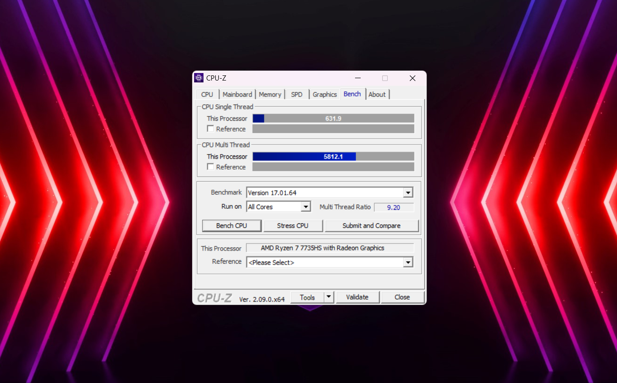The image size is (617, 383).
Task: Enable Reference checkbox under CPU Multi Thread
Action: click(211, 167)
